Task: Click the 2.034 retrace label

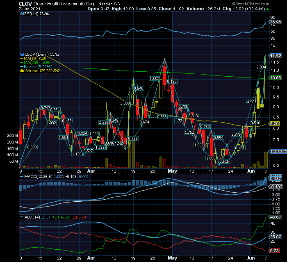Action: (261, 67)
